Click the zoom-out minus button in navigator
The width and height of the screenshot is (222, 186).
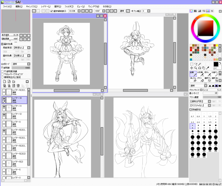point(21,35)
